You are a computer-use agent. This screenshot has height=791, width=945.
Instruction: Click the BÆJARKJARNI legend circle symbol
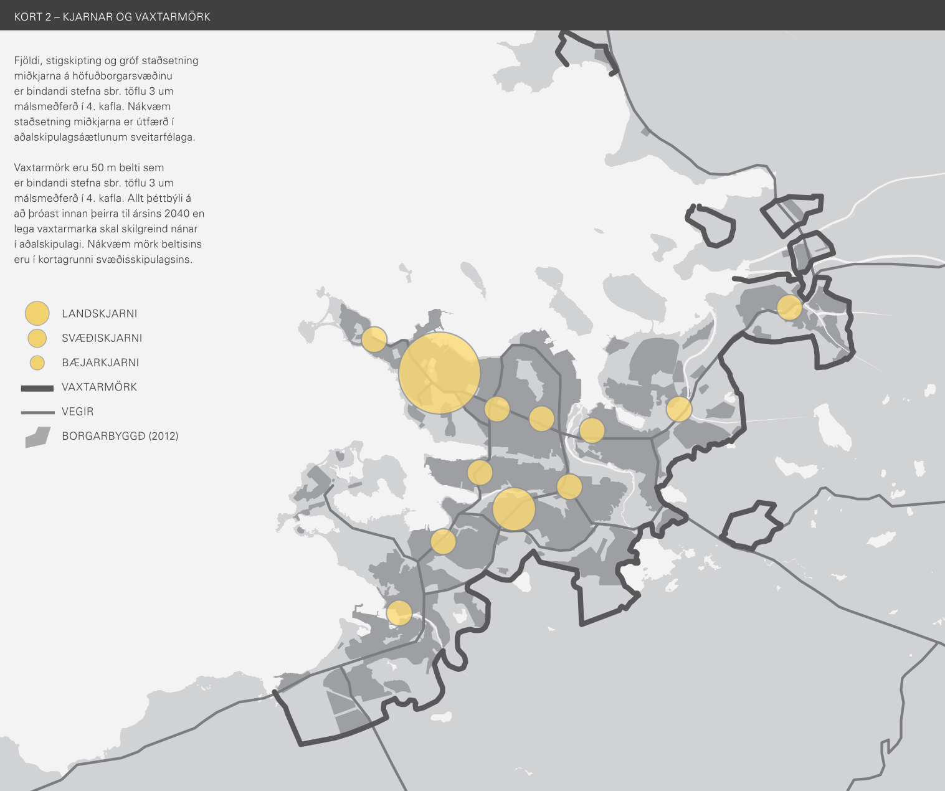37,362
